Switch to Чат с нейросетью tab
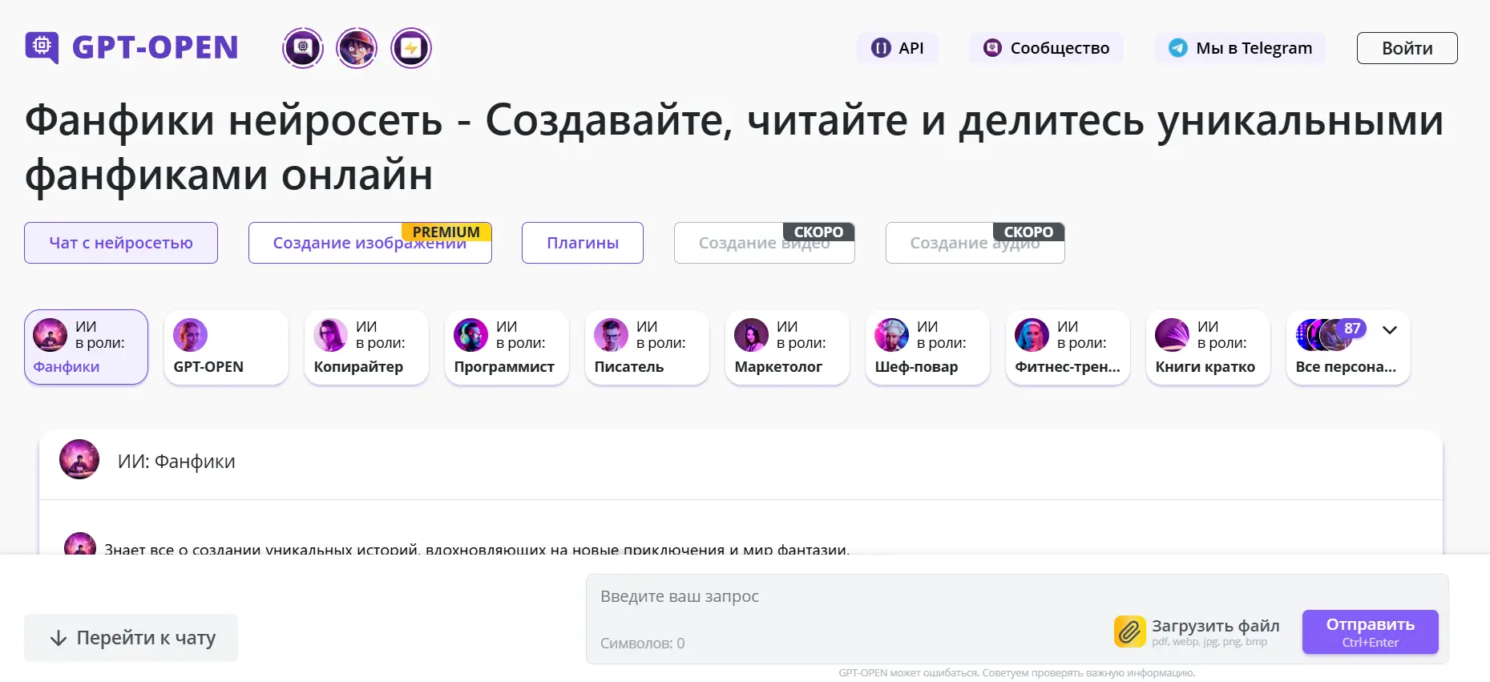The height and width of the screenshot is (682, 1490). click(121, 243)
